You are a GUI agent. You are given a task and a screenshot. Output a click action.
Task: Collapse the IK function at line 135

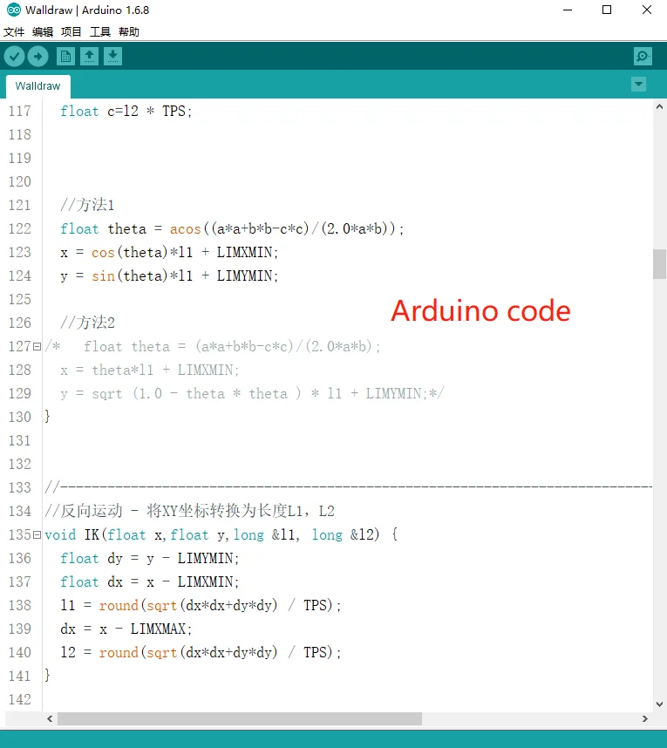tap(37, 535)
